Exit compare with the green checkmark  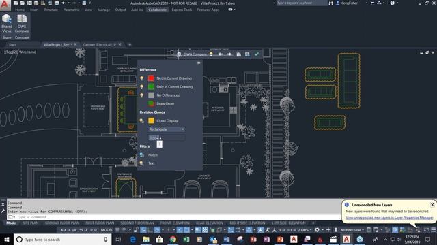pos(257,54)
